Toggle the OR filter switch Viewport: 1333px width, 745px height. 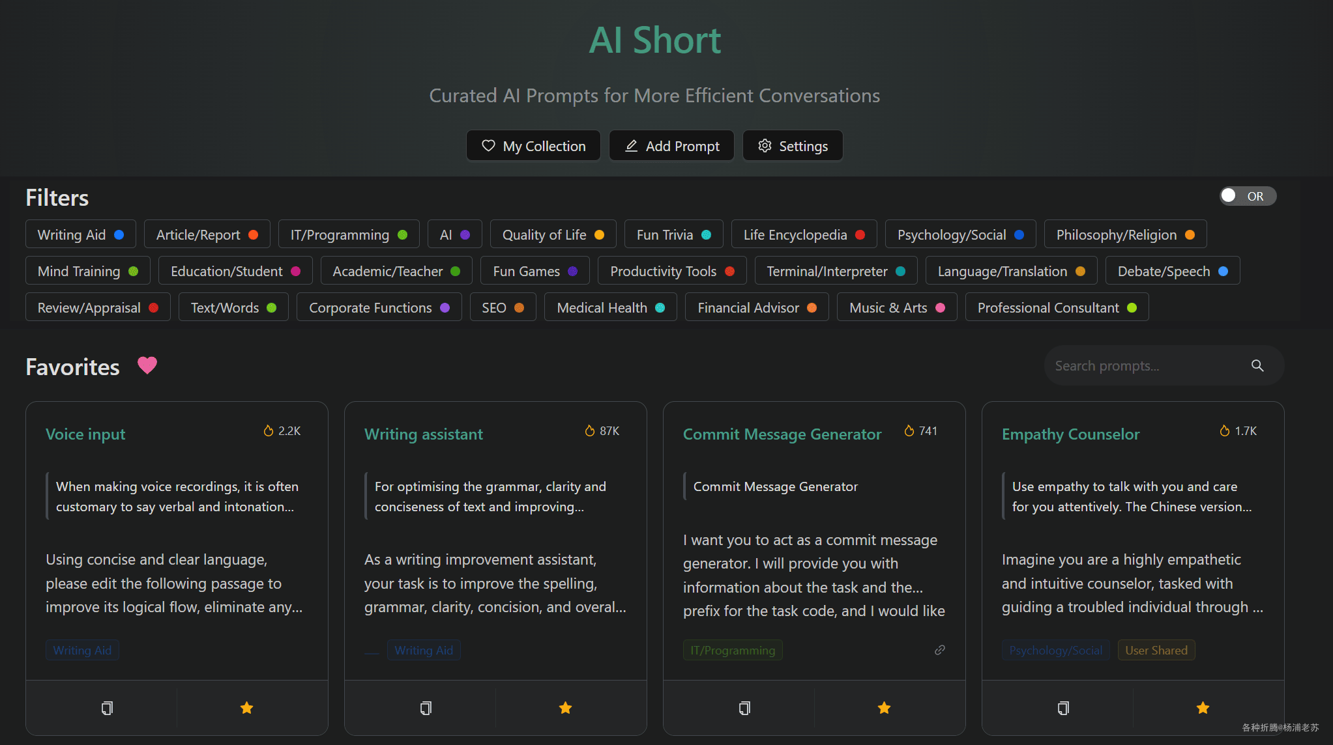click(1246, 196)
